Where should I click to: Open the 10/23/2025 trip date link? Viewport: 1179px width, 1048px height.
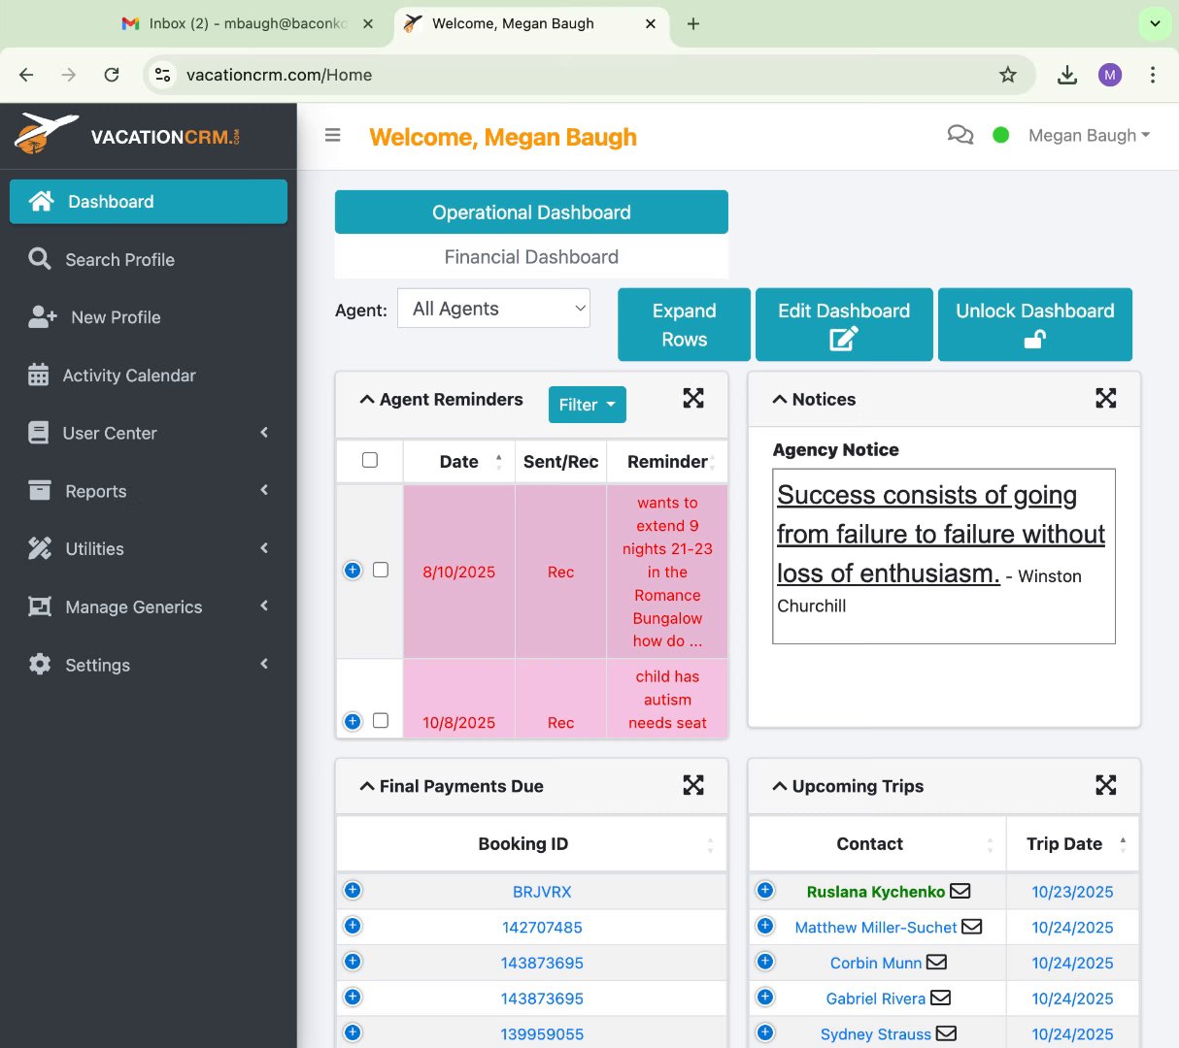click(1072, 891)
